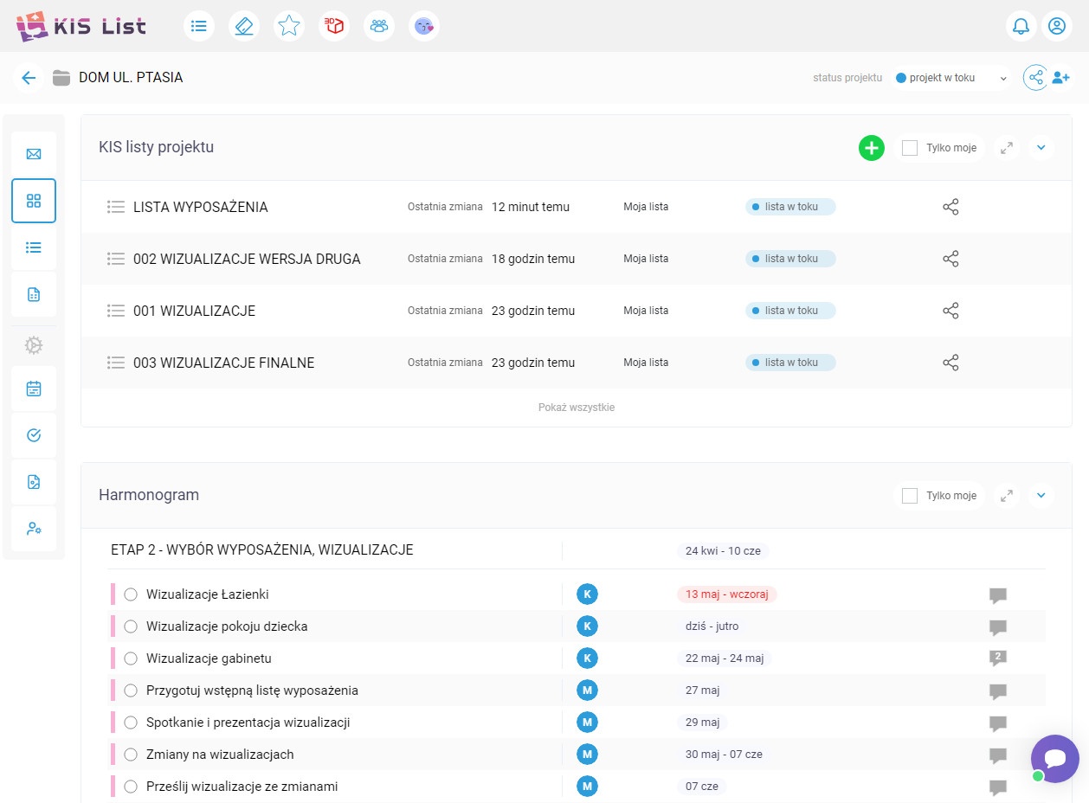Viewport: 1089px width, 803px height.
Task: Click the lista w toku status badge for 001 WIZUALIZACJE
Action: (789, 311)
